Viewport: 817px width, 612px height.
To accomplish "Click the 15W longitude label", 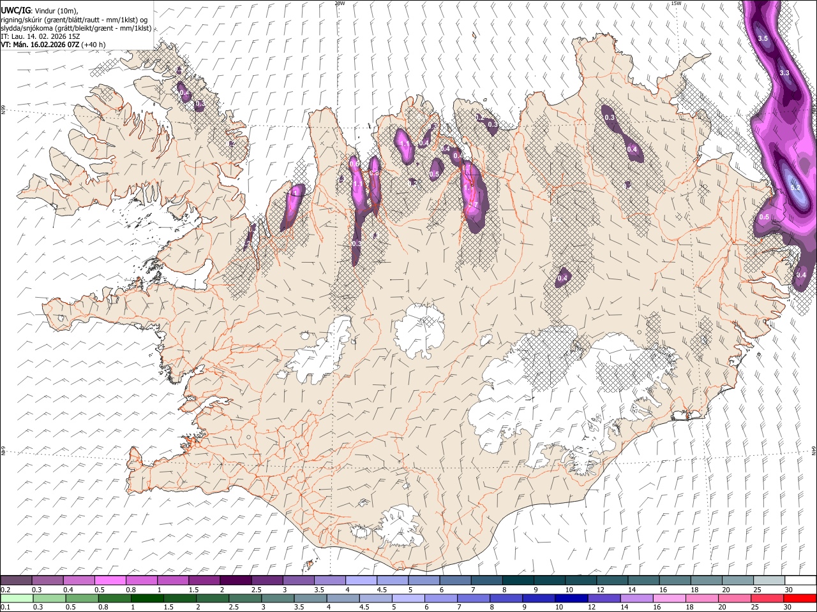I will click(676, 3).
